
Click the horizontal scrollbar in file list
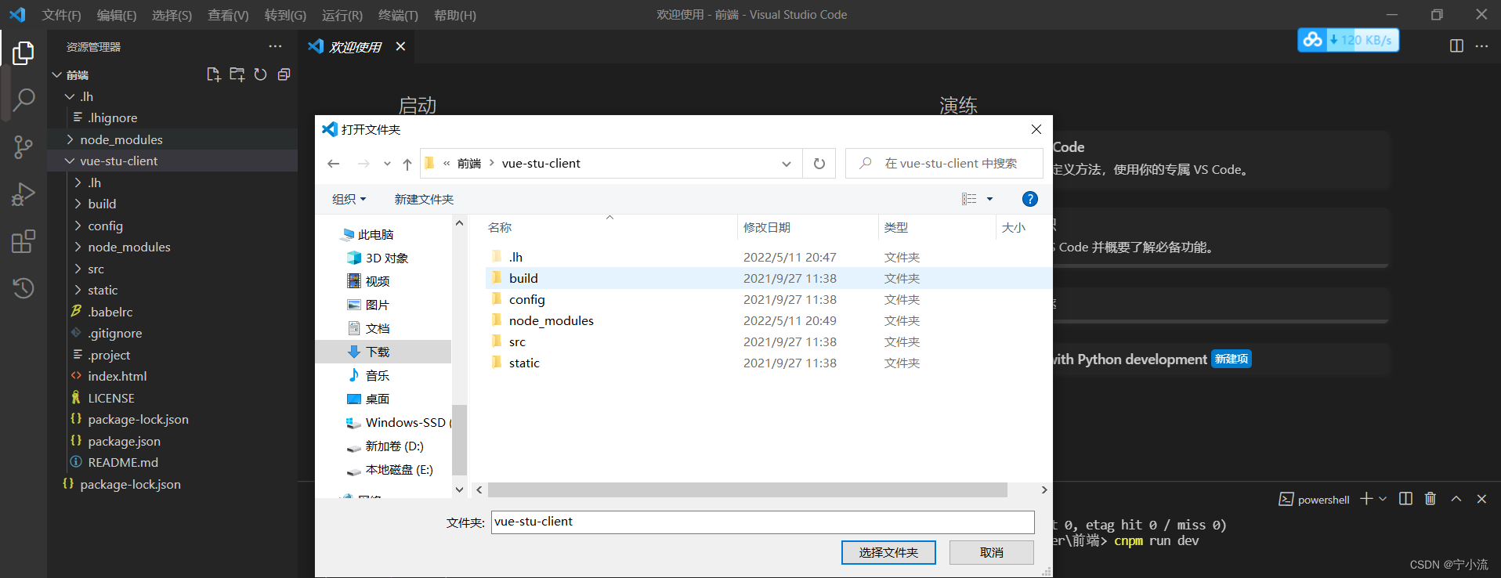point(747,489)
